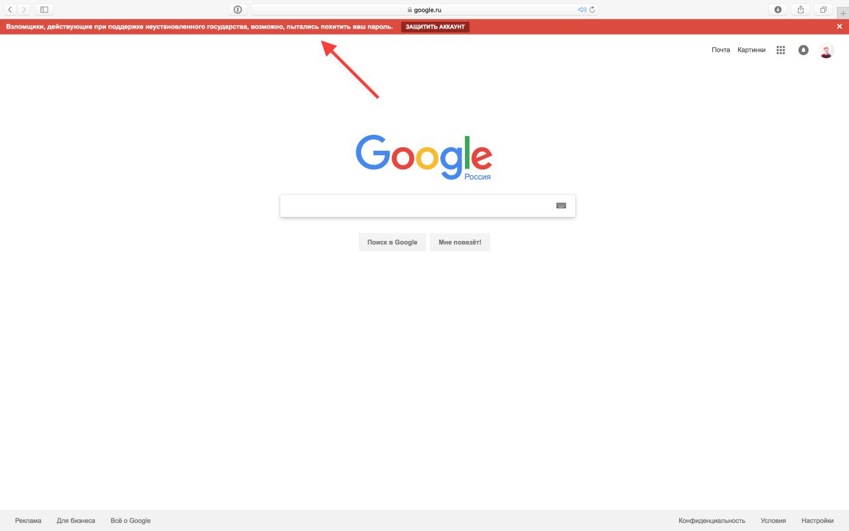The width and height of the screenshot is (849, 531).
Task: Toggle the Safari sidebar button
Action: coord(44,9)
